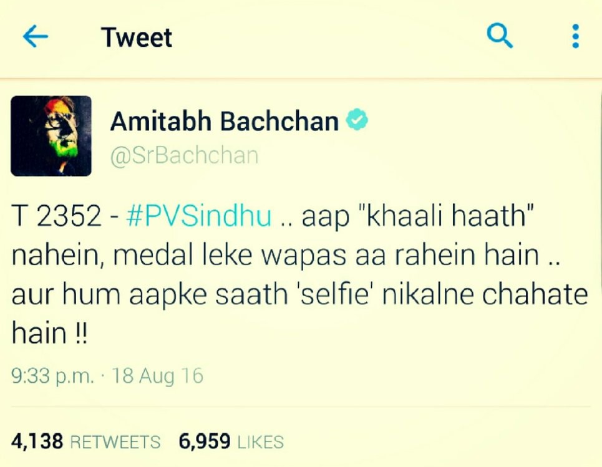This screenshot has height=467, width=602.
Task: Open the three-dot overflow menu
Action: coord(575,36)
